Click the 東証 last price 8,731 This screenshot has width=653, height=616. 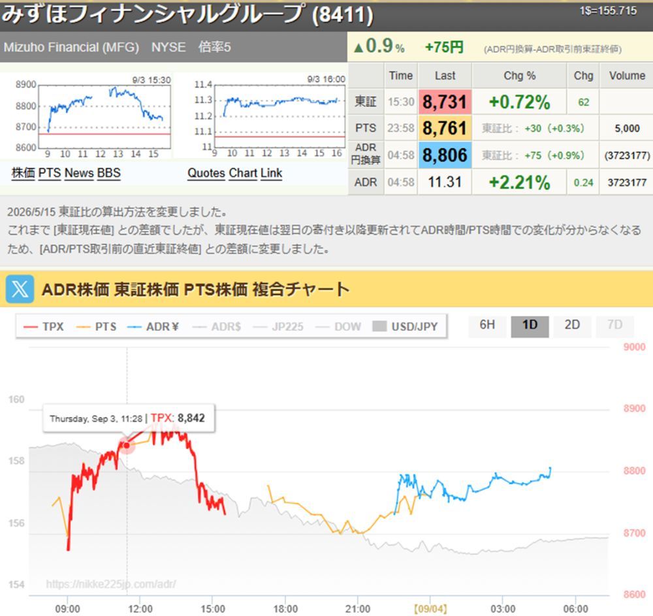pyautogui.click(x=445, y=102)
